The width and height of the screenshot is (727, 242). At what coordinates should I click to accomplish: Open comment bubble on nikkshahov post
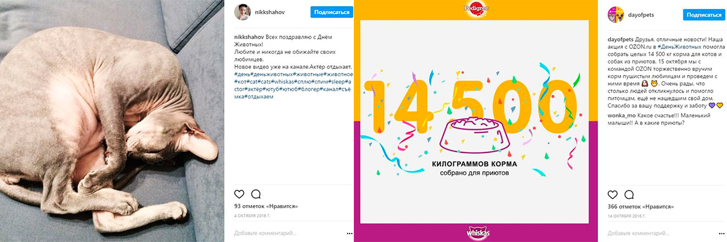(x=256, y=194)
